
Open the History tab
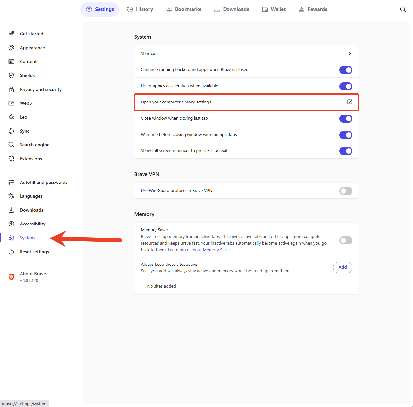pos(140,9)
